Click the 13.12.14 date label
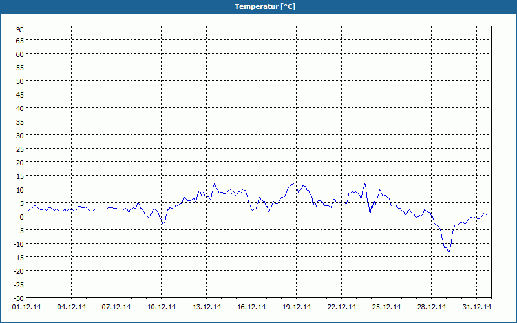Viewport: 517px width, 323px height. pos(207,307)
